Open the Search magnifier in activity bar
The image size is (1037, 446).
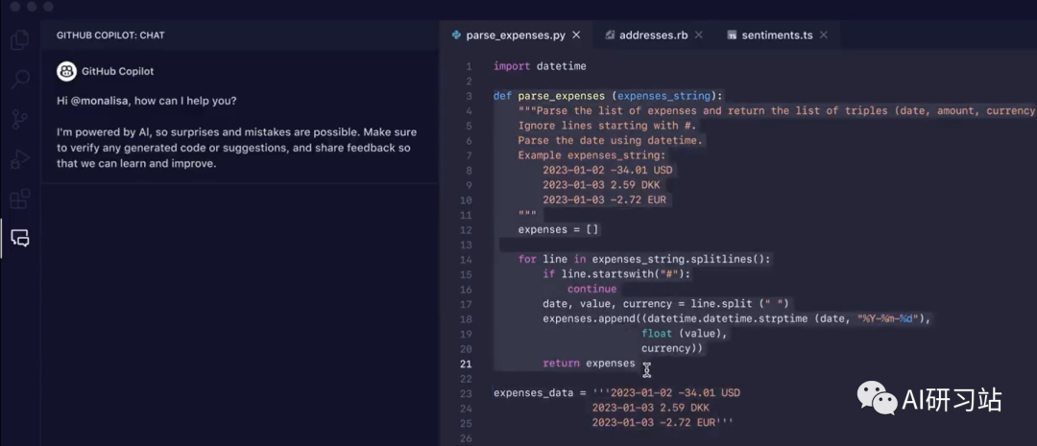(20, 80)
